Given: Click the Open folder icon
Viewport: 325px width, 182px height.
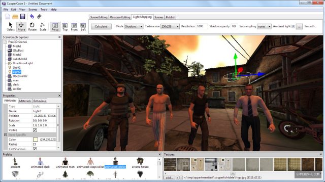Looking at the screenshot, I should pos(15,17).
